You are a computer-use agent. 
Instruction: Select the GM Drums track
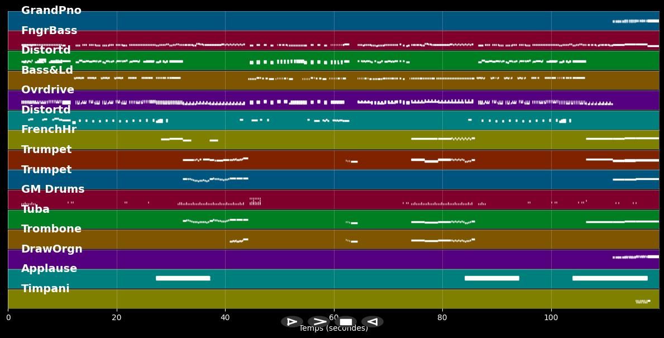[52, 189]
